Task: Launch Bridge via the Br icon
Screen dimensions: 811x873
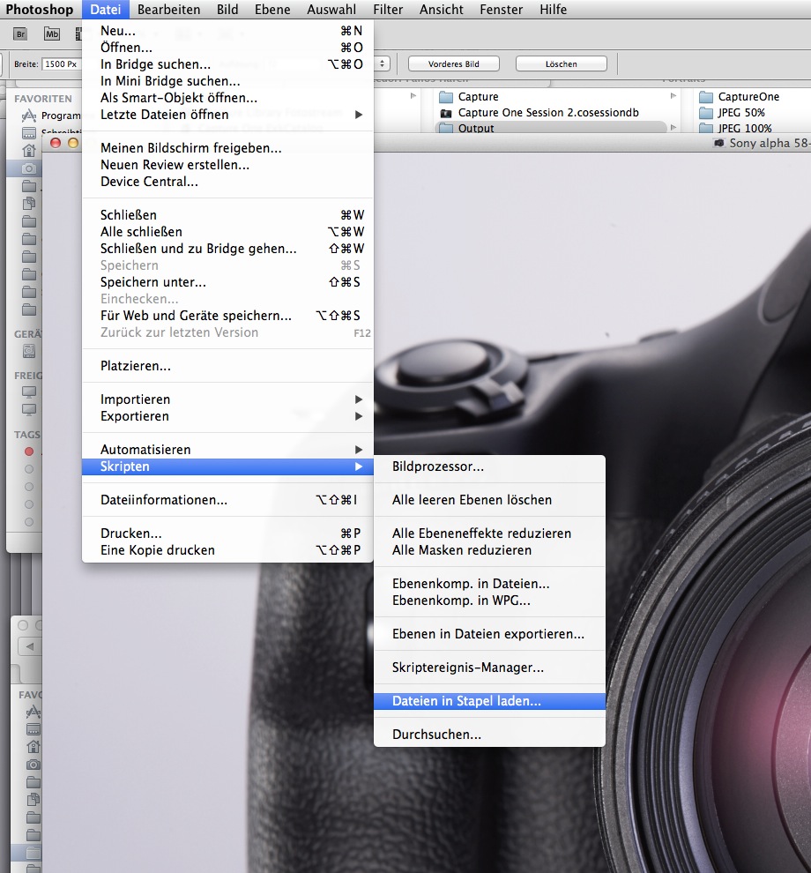Action: 21,34
